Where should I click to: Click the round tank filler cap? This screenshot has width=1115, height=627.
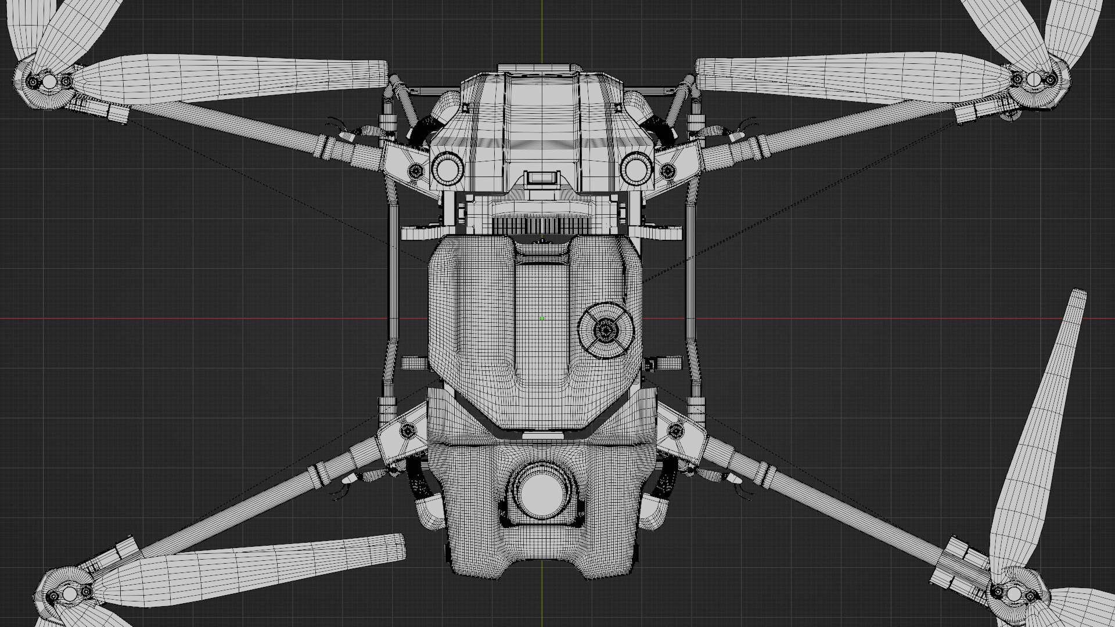pyautogui.click(x=606, y=330)
